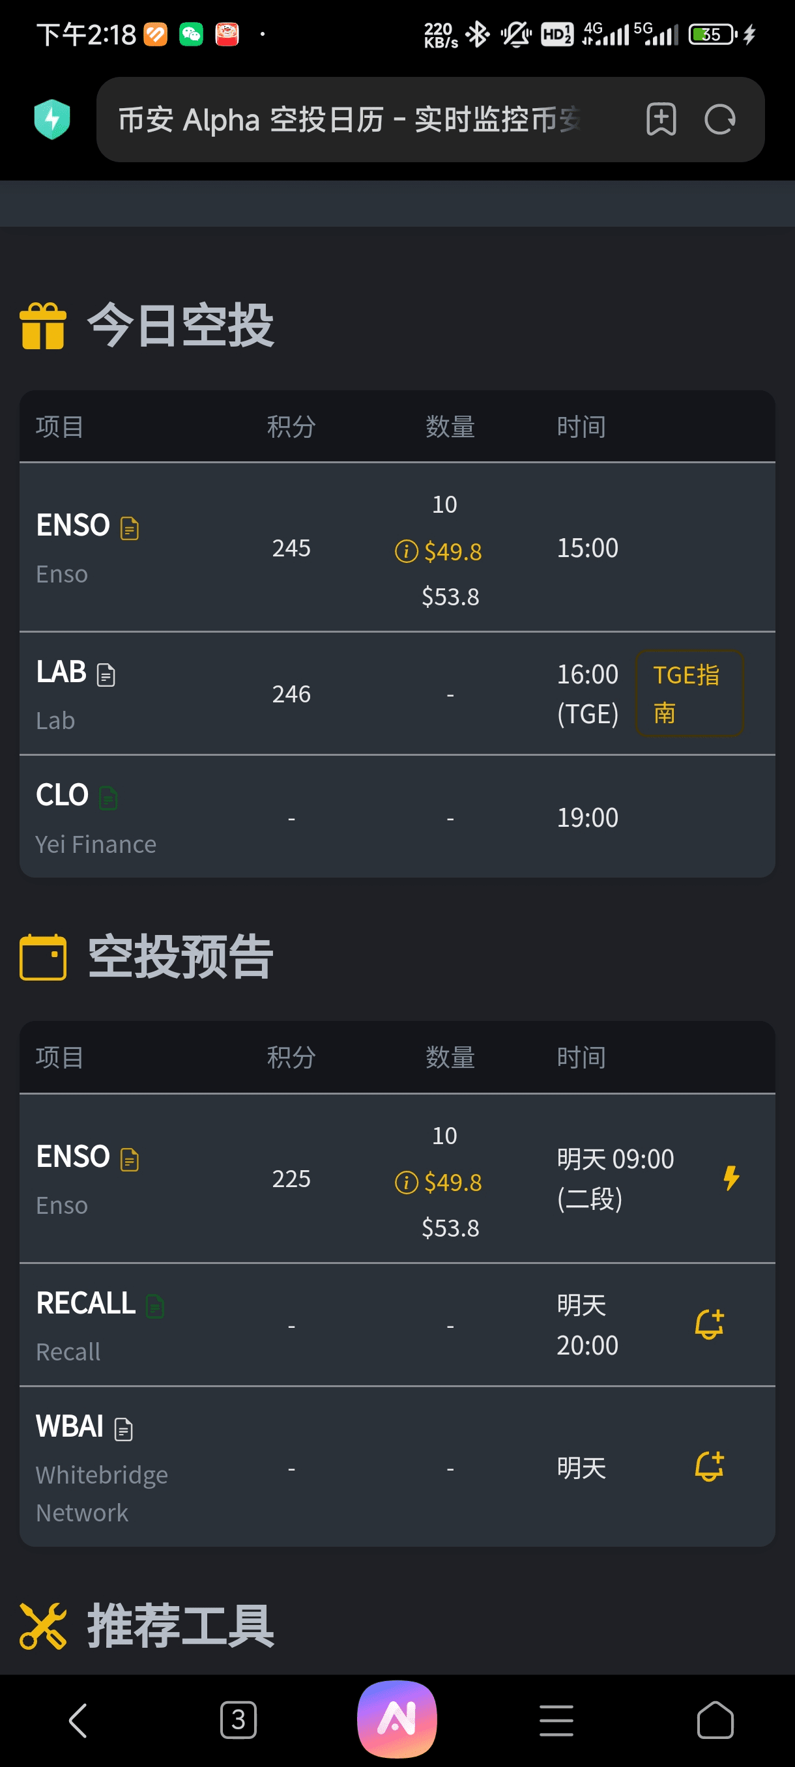Add page to bookmarks icon
This screenshot has width=795, height=1767.
click(x=661, y=119)
